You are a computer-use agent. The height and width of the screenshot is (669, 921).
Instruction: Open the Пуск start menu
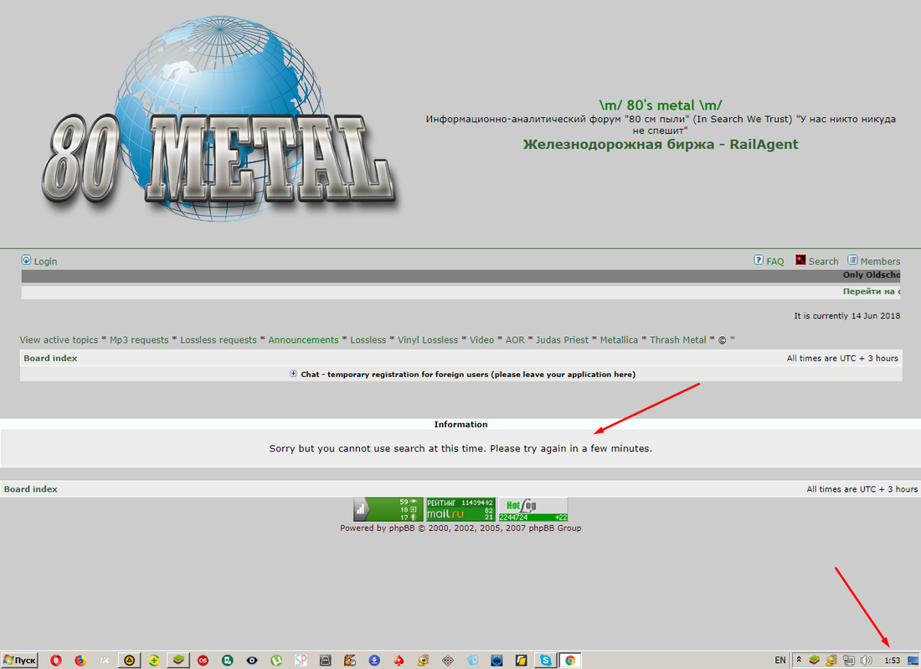pos(19,660)
